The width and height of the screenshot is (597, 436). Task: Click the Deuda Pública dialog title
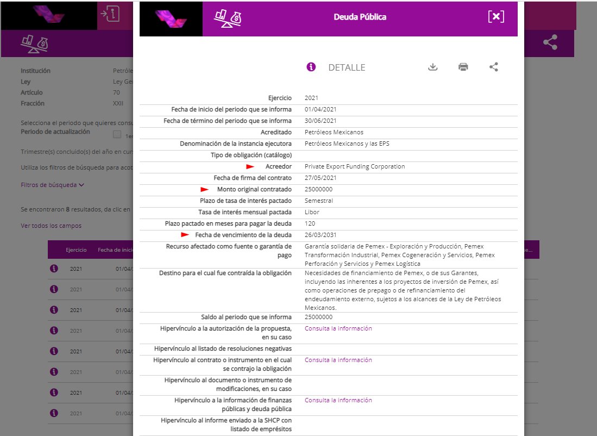pyautogui.click(x=360, y=17)
